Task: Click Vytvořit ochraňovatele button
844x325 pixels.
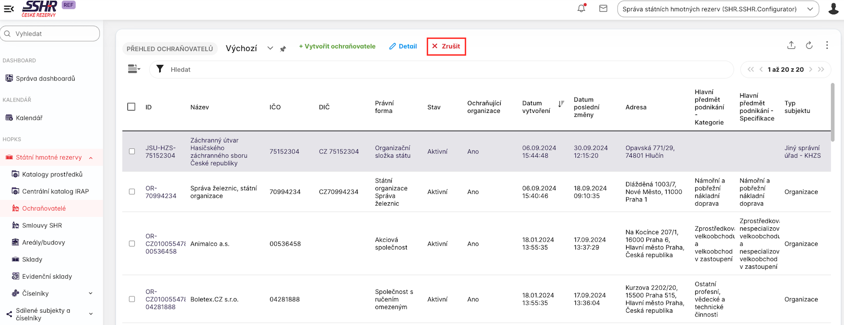Action: 337,46
